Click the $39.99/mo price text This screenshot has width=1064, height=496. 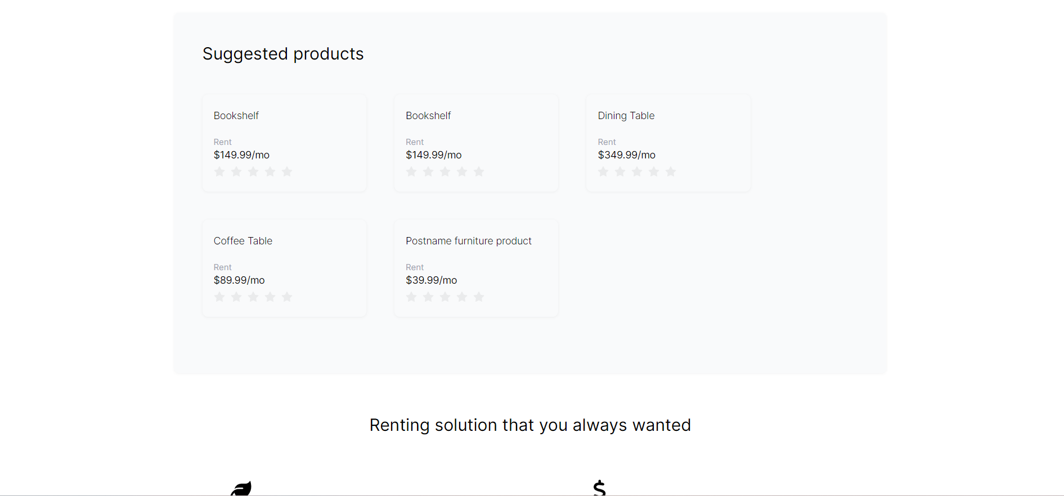tap(432, 280)
